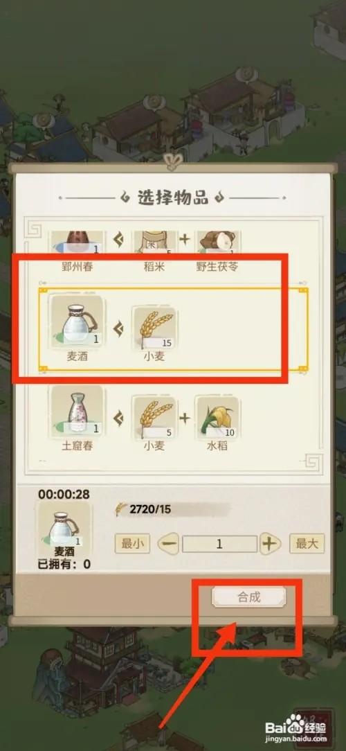
Task: Tap the 麦酒 recipe arrow chevron
Action: tap(118, 328)
